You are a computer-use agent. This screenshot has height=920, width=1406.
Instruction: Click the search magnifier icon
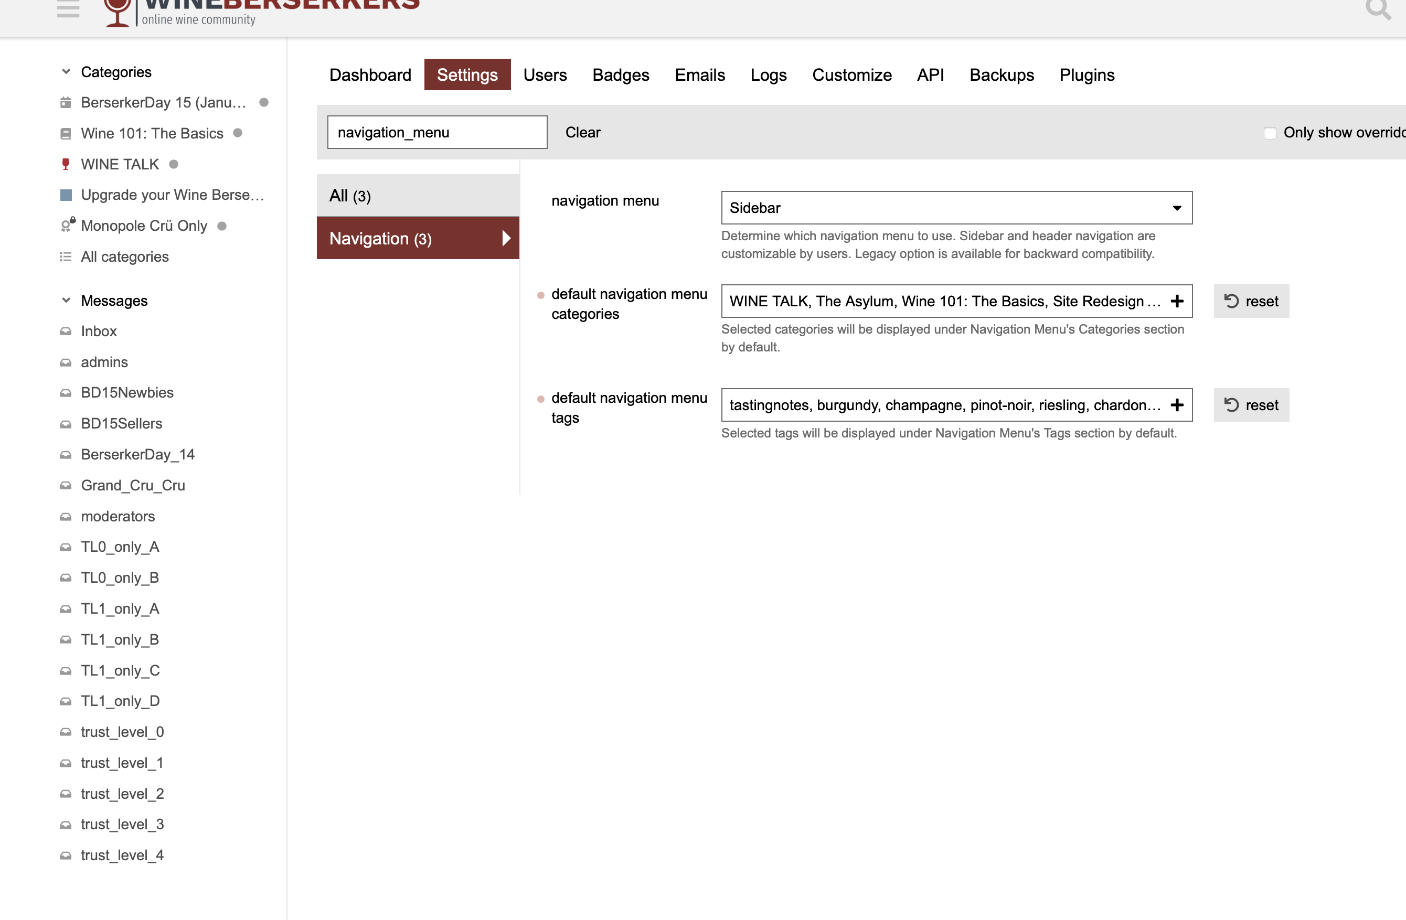(x=1378, y=9)
